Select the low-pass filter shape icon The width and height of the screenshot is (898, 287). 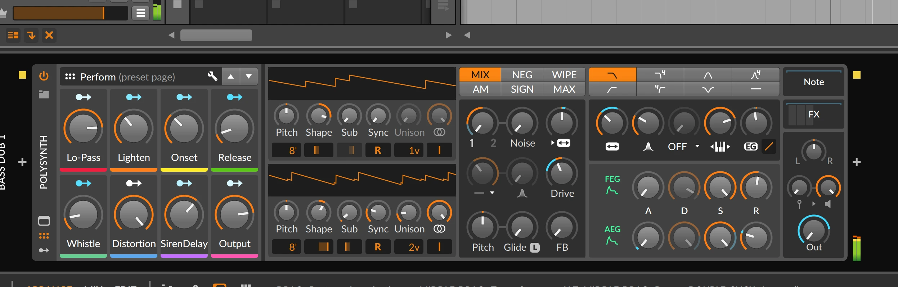point(612,75)
